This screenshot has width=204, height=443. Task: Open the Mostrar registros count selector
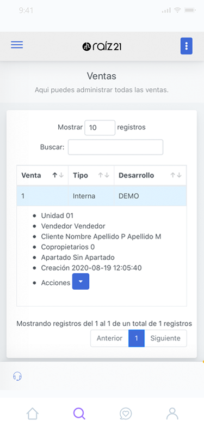(100, 128)
